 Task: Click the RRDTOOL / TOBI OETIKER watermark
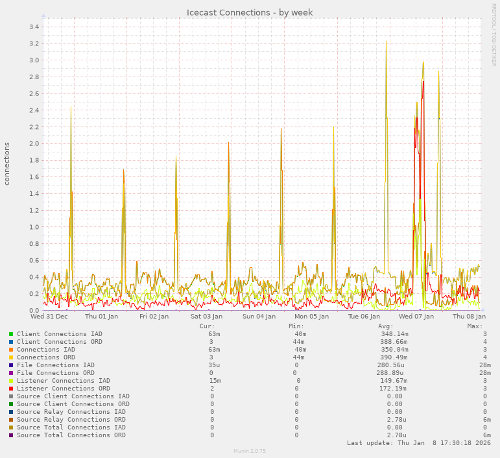click(494, 34)
